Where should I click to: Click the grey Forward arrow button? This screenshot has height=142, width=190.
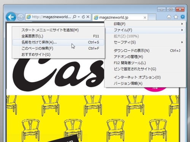pos(21,17)
